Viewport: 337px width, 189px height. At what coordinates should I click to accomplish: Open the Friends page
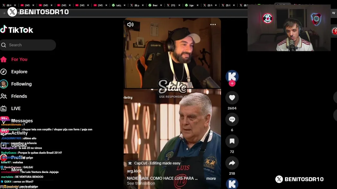click(x=19, y=96)
